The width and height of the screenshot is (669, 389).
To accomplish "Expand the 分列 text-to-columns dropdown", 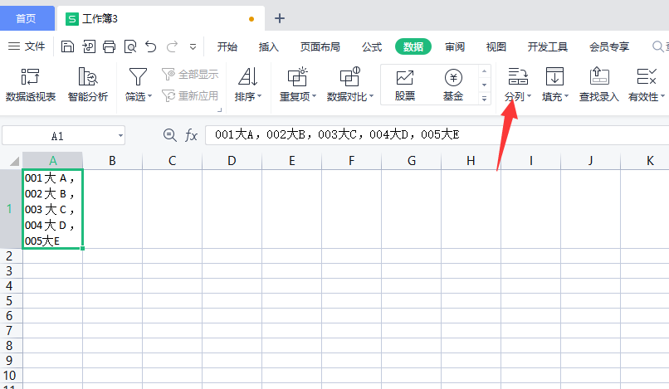I will point(529,96).
